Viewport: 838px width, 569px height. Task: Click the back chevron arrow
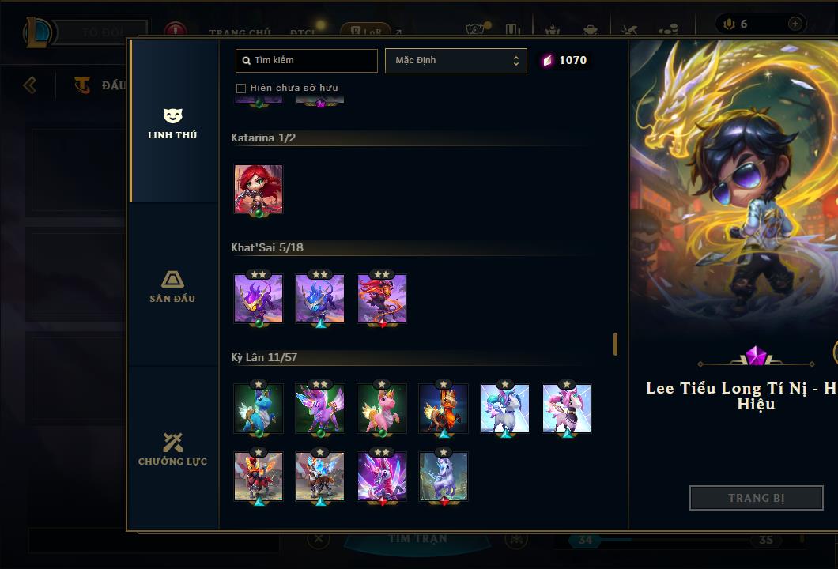[x=30, y=85]
